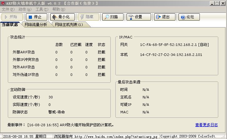
Task: Click the ARP firewall title bar icon
Action: pyautogui.click(x=3, y=3)
